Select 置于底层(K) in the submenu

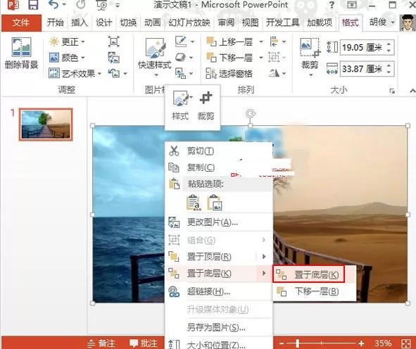[308, 274]
